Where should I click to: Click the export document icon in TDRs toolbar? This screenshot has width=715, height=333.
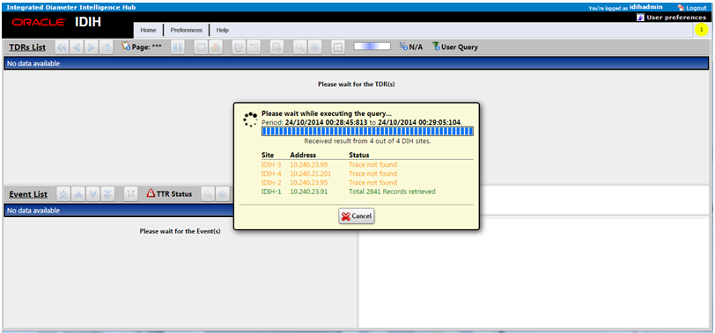click(276, 47)
